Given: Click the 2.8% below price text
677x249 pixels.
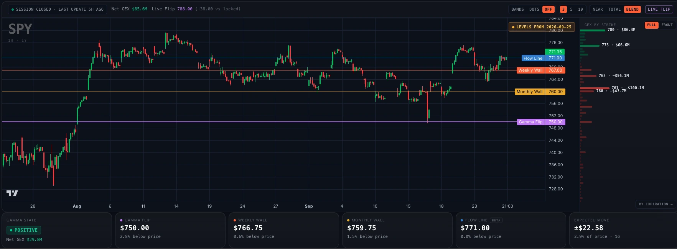Looking at the screenshot, I should 140,236.
